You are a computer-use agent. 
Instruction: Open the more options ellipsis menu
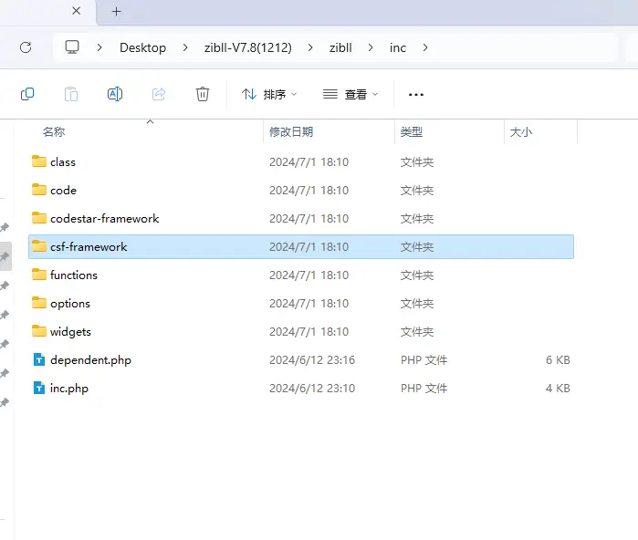coord(416,94)
